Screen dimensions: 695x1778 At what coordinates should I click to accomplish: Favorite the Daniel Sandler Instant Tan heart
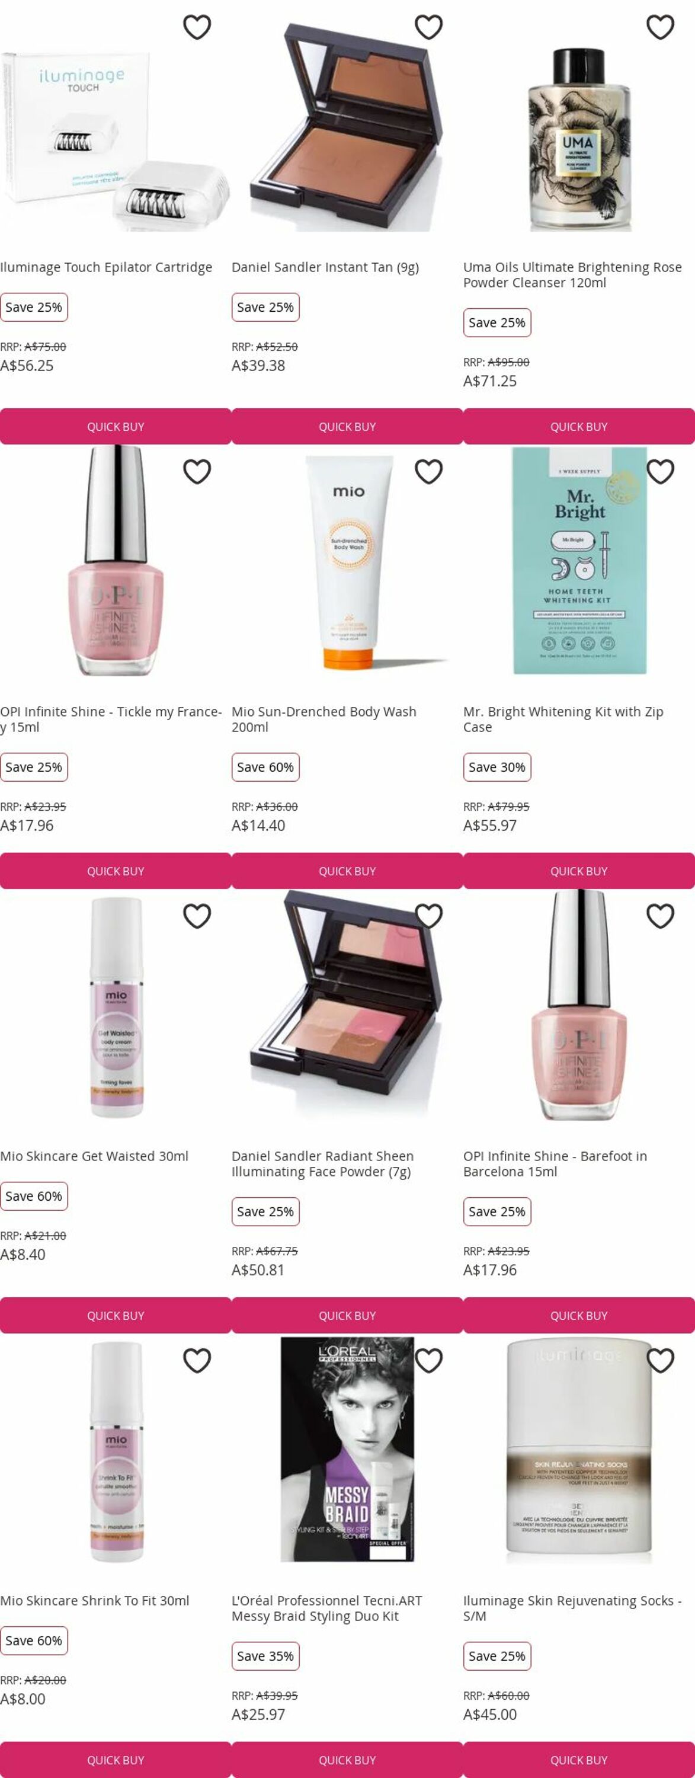[x=428, y=27]
